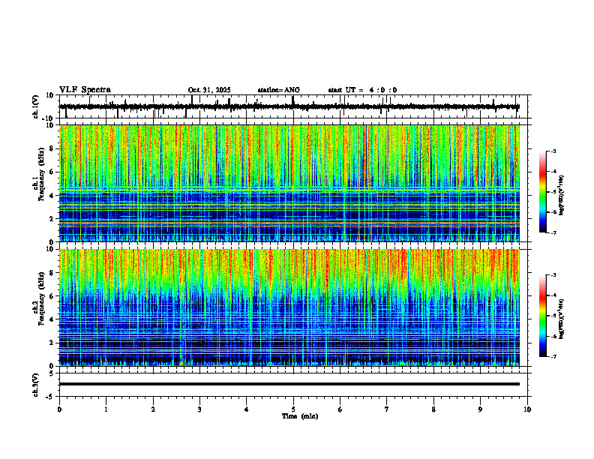Click time axis tick label "3"
The height and width of the screenshot is (459, 594).
click(x=199, y=409)
